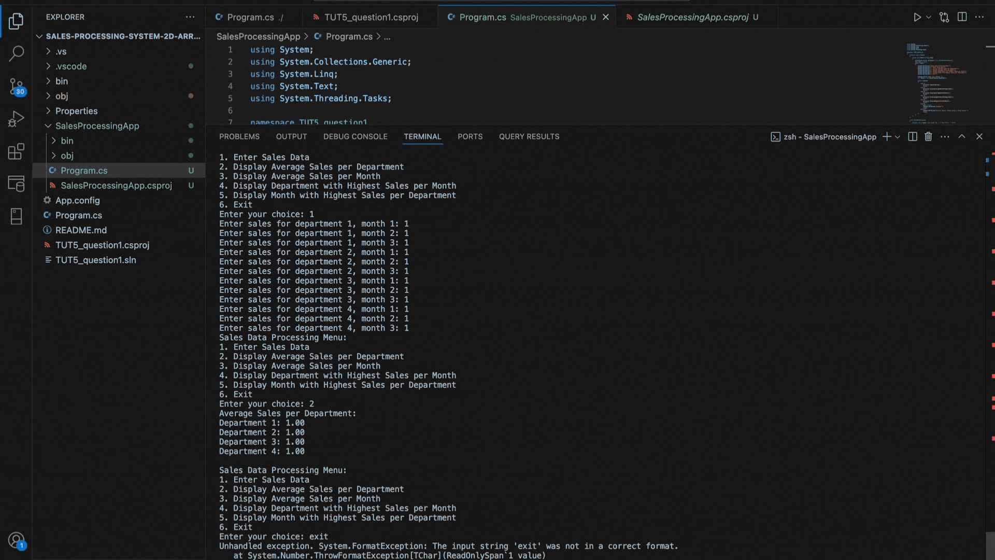Expand the Properties folder
This screenshot has height=560, width=995.
coord(119,111)
